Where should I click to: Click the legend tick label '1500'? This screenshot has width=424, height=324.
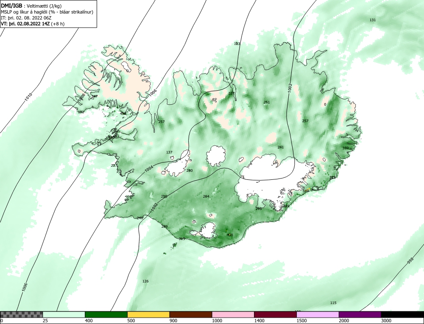[301, 321]
